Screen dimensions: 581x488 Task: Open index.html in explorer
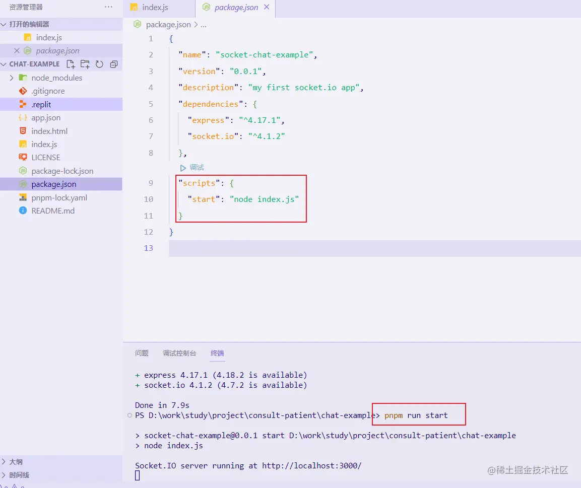point(61,131)
